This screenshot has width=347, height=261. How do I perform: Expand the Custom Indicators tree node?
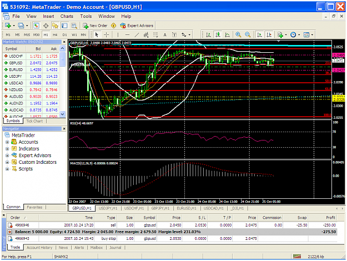click(x=7, y=162)
